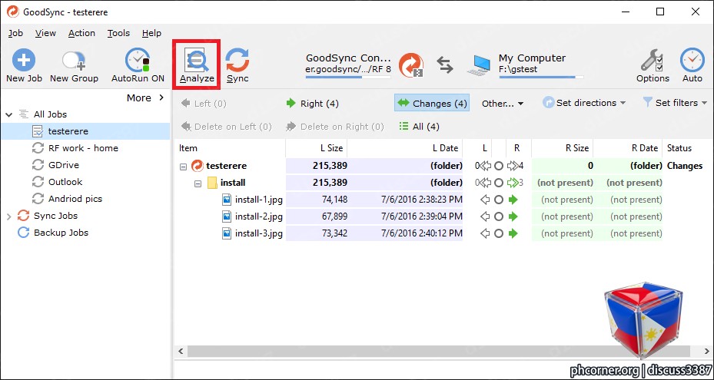The height and width of the screenshot is (380, 714).
Task: Collapse the testerere root tree row
Action: tap(183, 167)
